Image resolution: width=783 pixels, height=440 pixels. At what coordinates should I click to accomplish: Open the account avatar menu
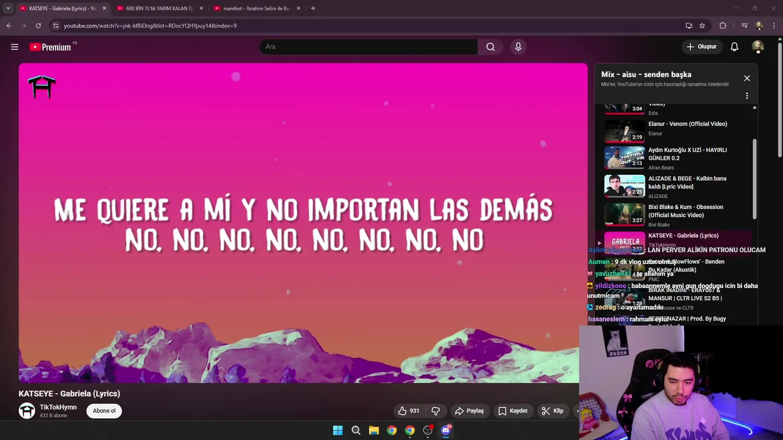click(758, 47)
